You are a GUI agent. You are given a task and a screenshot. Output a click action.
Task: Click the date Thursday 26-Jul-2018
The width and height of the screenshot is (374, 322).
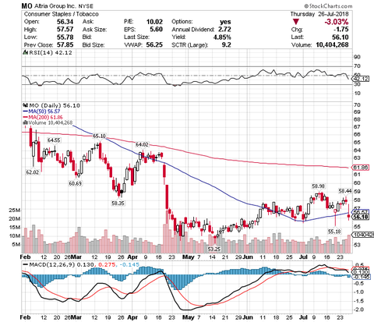pyautogui.click(x=319, y=14)
